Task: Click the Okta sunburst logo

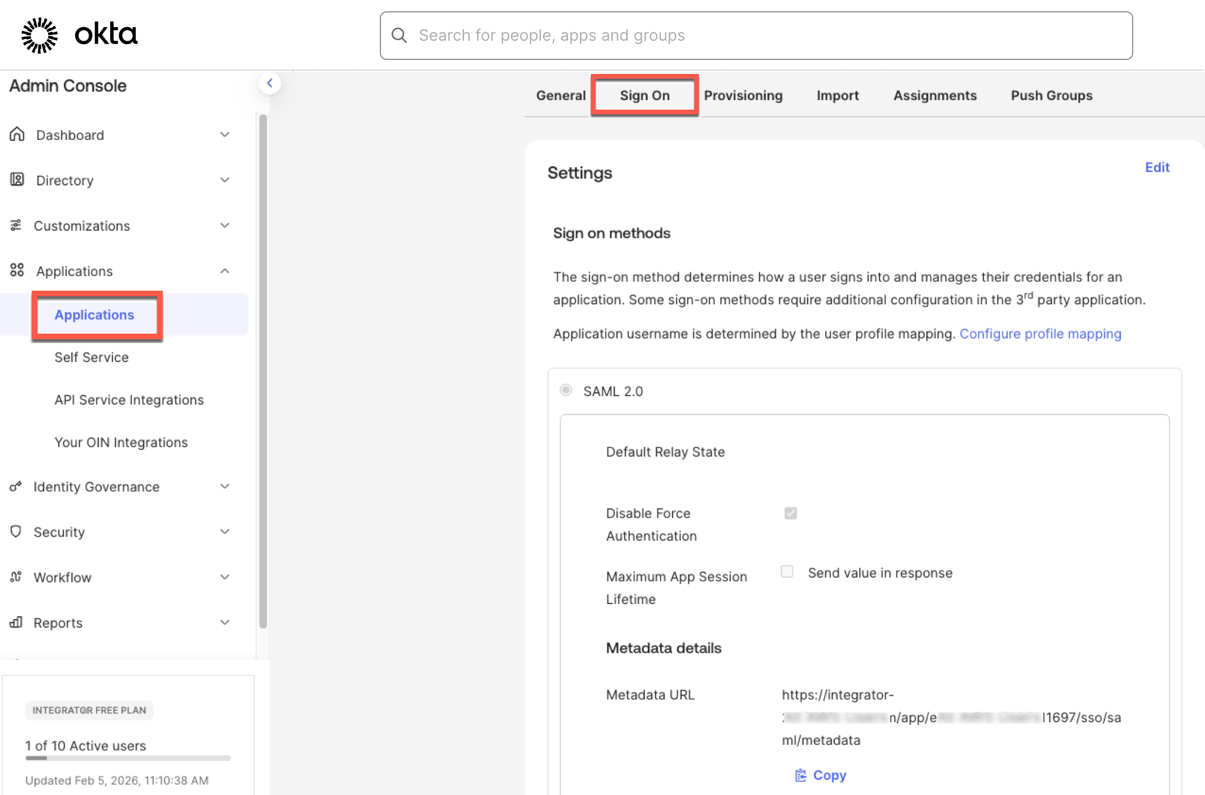Action: point(40,35)
